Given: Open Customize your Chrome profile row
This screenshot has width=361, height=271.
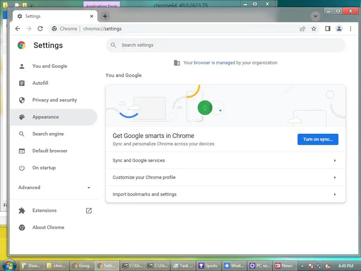Looking at the screenshot, I should coord(226,177).
